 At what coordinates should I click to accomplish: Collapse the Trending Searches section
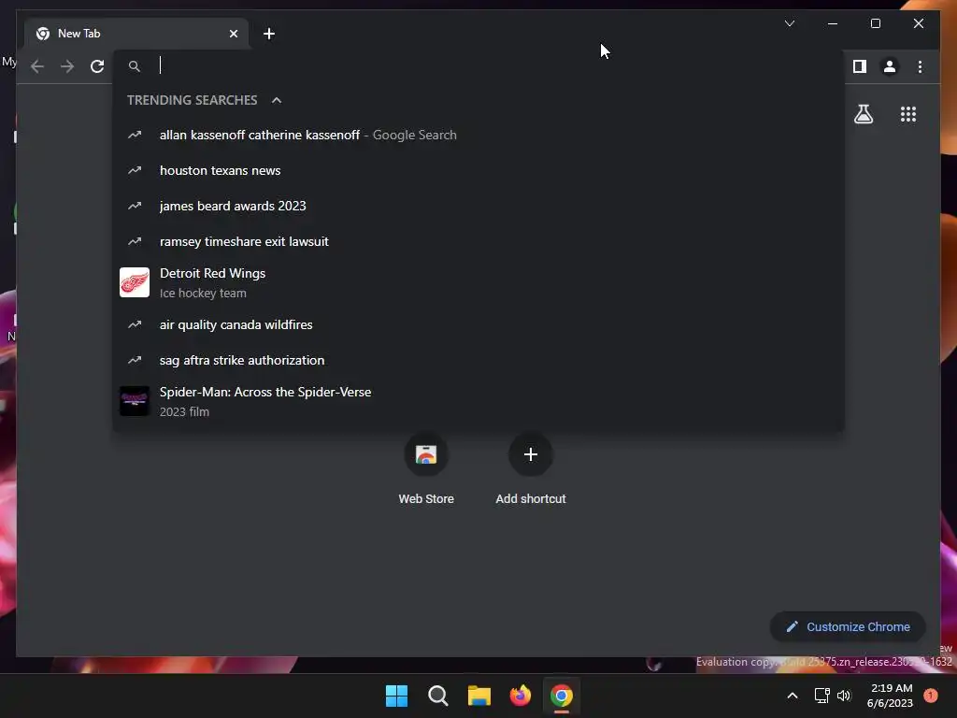pyautogui.click(x=277, y=100)
